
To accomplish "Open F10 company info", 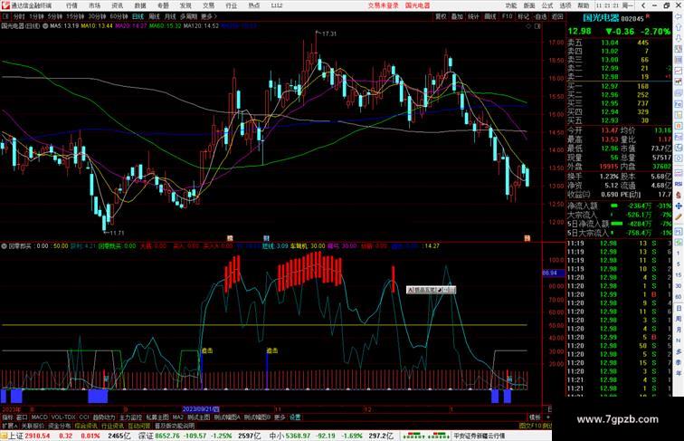I will [x=507, y=16].
